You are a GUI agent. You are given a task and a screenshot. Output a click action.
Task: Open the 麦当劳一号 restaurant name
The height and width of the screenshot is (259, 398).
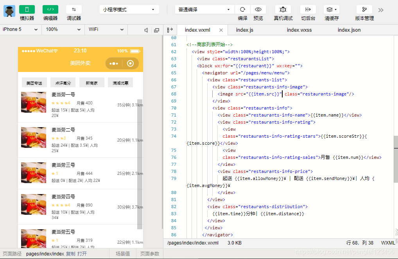tap(63, 94)
